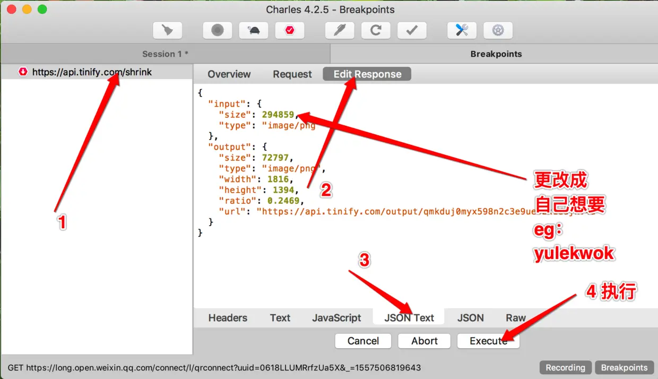Show the JSON view tab
The height and width of the screenshot is (379, 658).
tap(470, 318)
